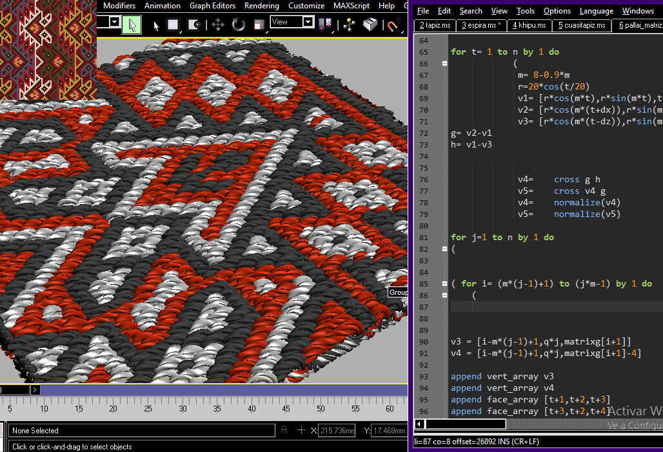Click the textile pattern reference thumbnail

coord(48,50)
